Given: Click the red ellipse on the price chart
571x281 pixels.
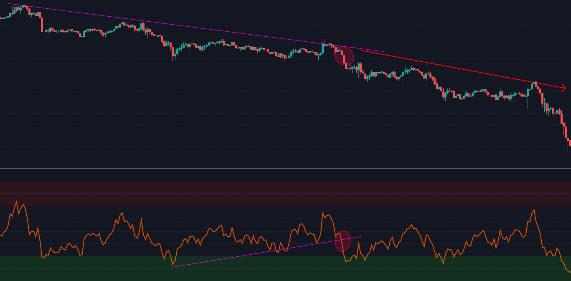Looking at the screenshot, I should 344,56.
